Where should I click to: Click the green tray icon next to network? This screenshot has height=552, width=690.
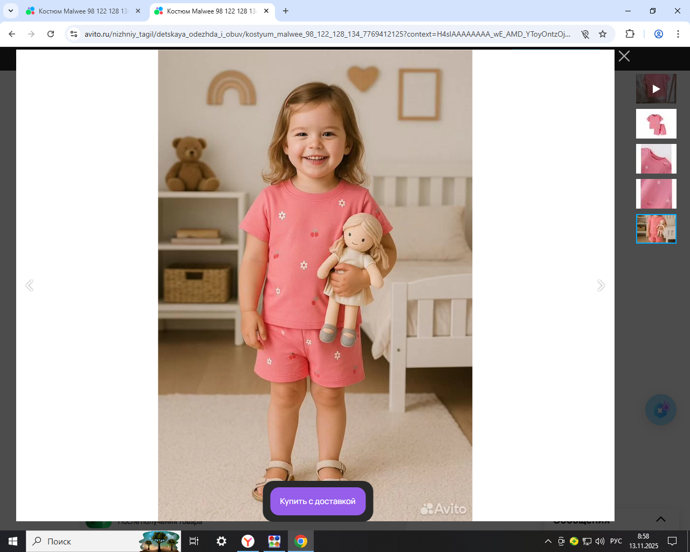click(x=574, y=541)
